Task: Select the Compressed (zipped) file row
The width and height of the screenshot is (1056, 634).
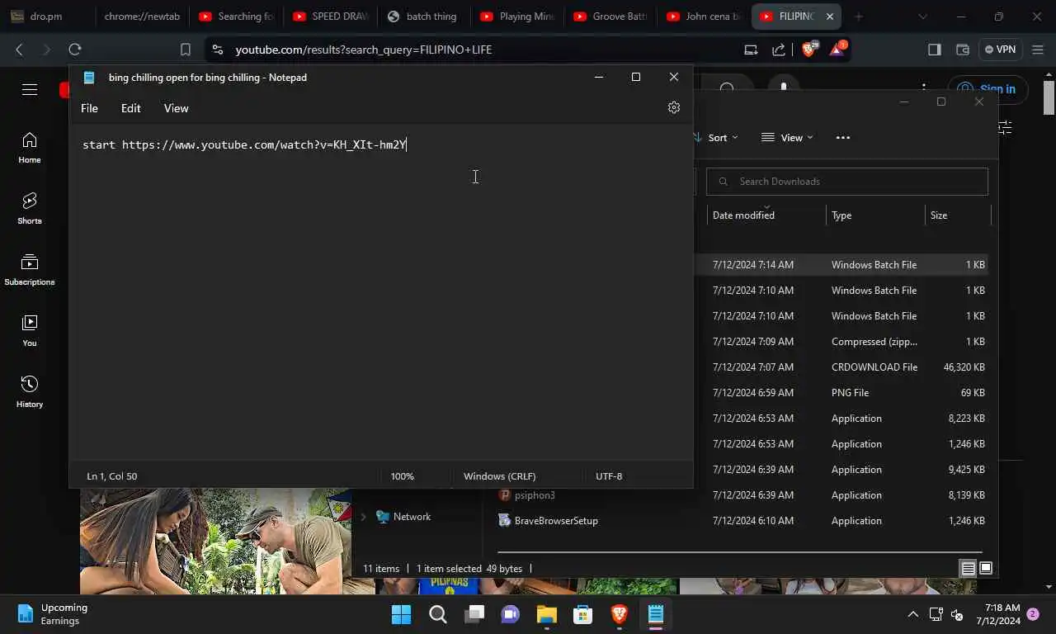Action: [x=841, y=342]
